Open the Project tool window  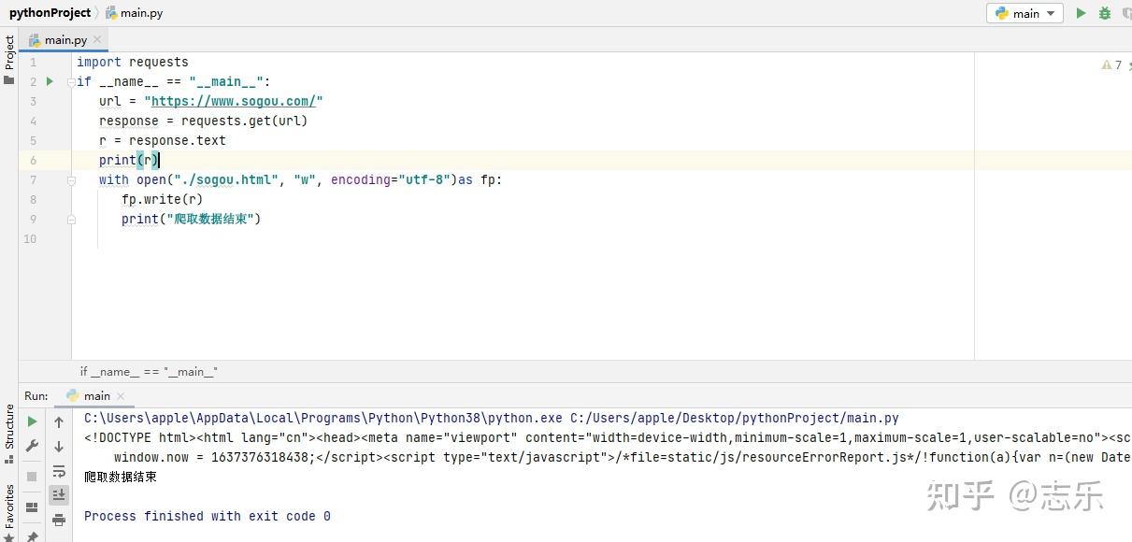click(x=8, y=59)
